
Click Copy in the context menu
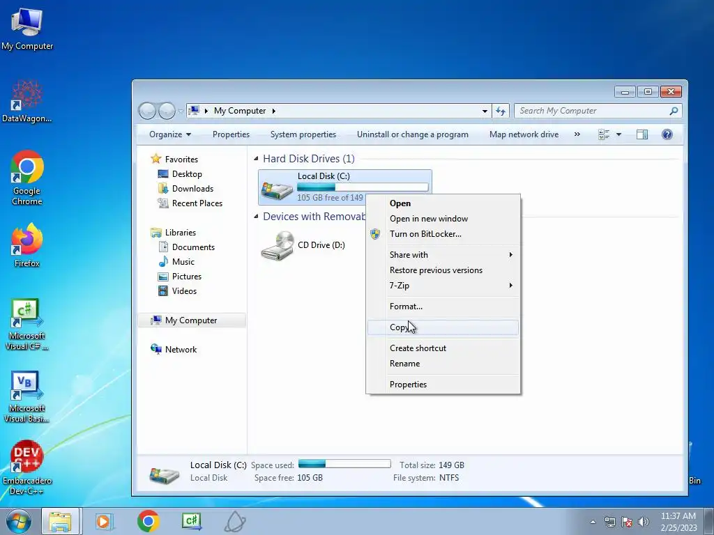[x=443, y=327]
